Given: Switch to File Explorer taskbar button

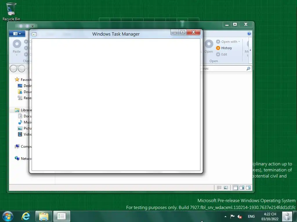Looking at the screenshot, I should coord(44,216).
